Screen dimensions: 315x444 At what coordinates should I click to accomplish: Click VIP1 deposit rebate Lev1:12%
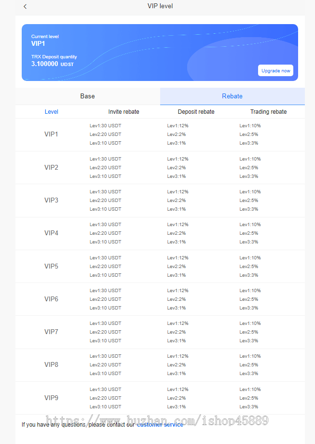click(178, 126)
